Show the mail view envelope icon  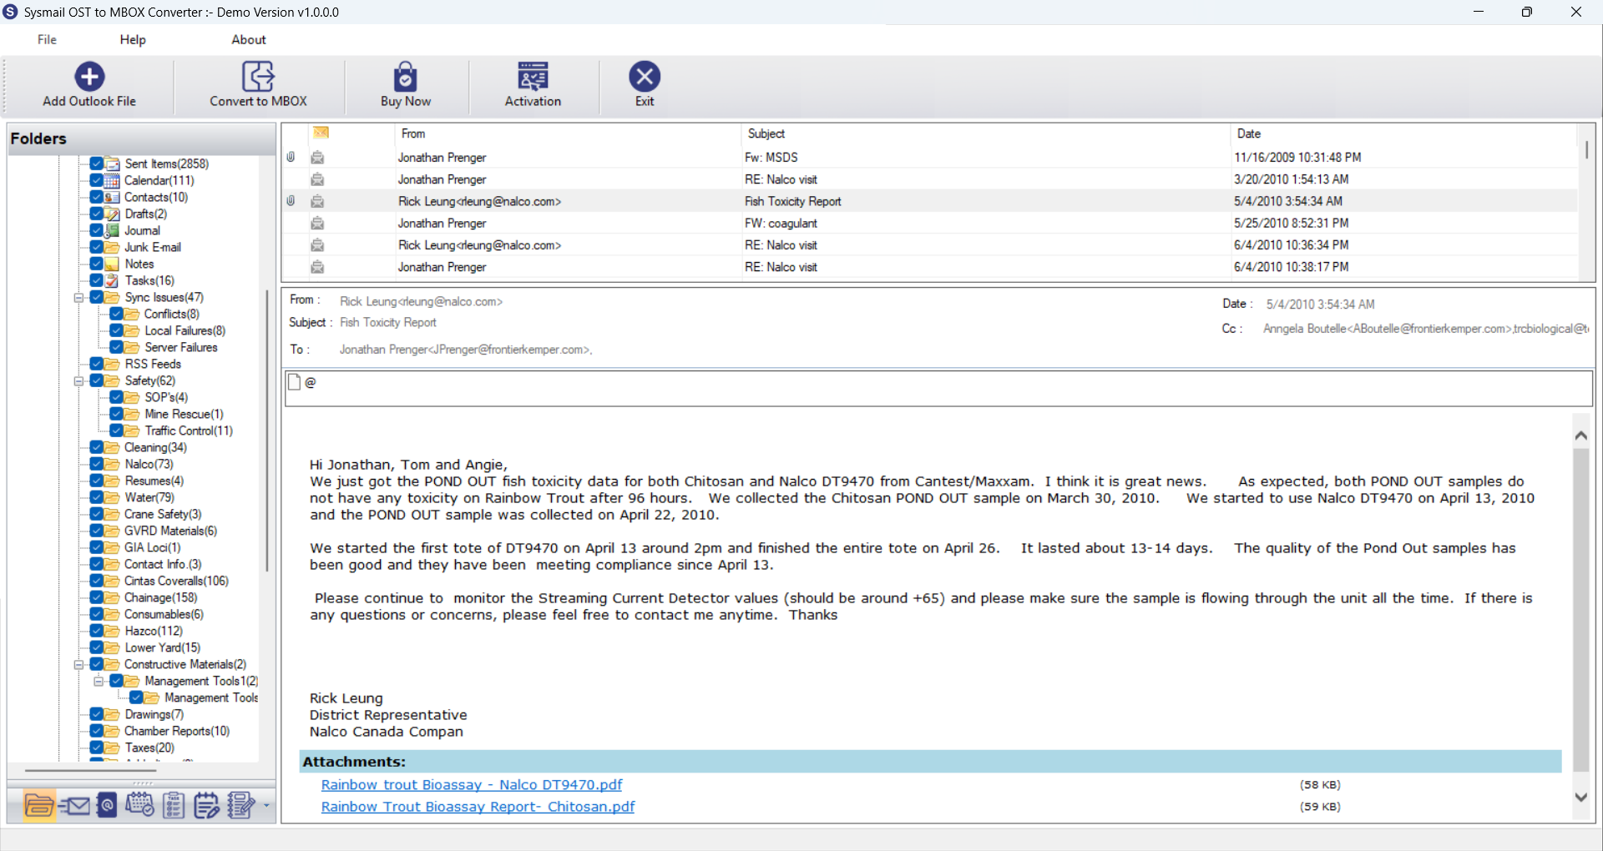tap(75, 805)
